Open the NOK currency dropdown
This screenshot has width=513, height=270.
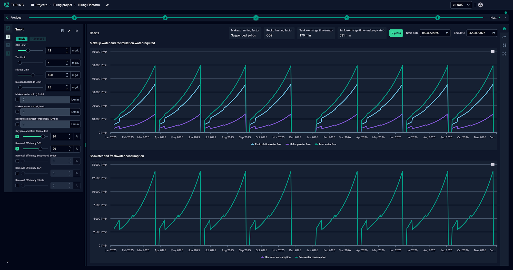tap(461, 5)
